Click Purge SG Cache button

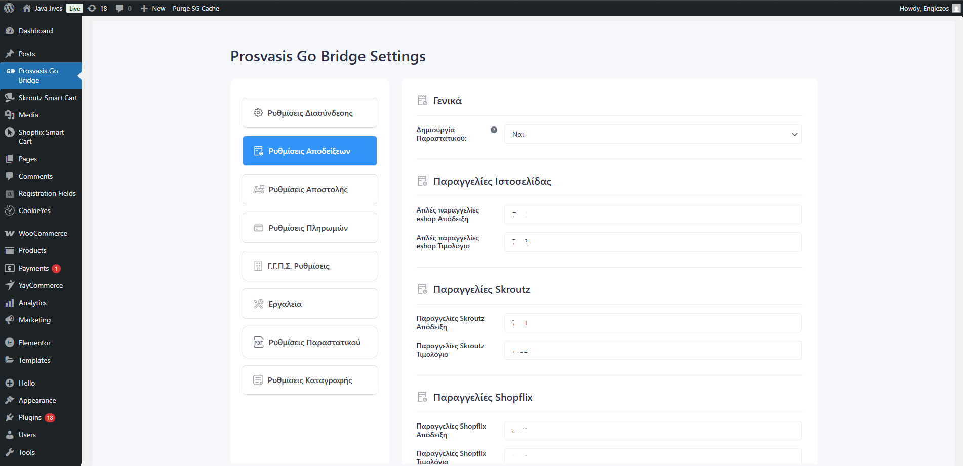click(x=196, y=8)
